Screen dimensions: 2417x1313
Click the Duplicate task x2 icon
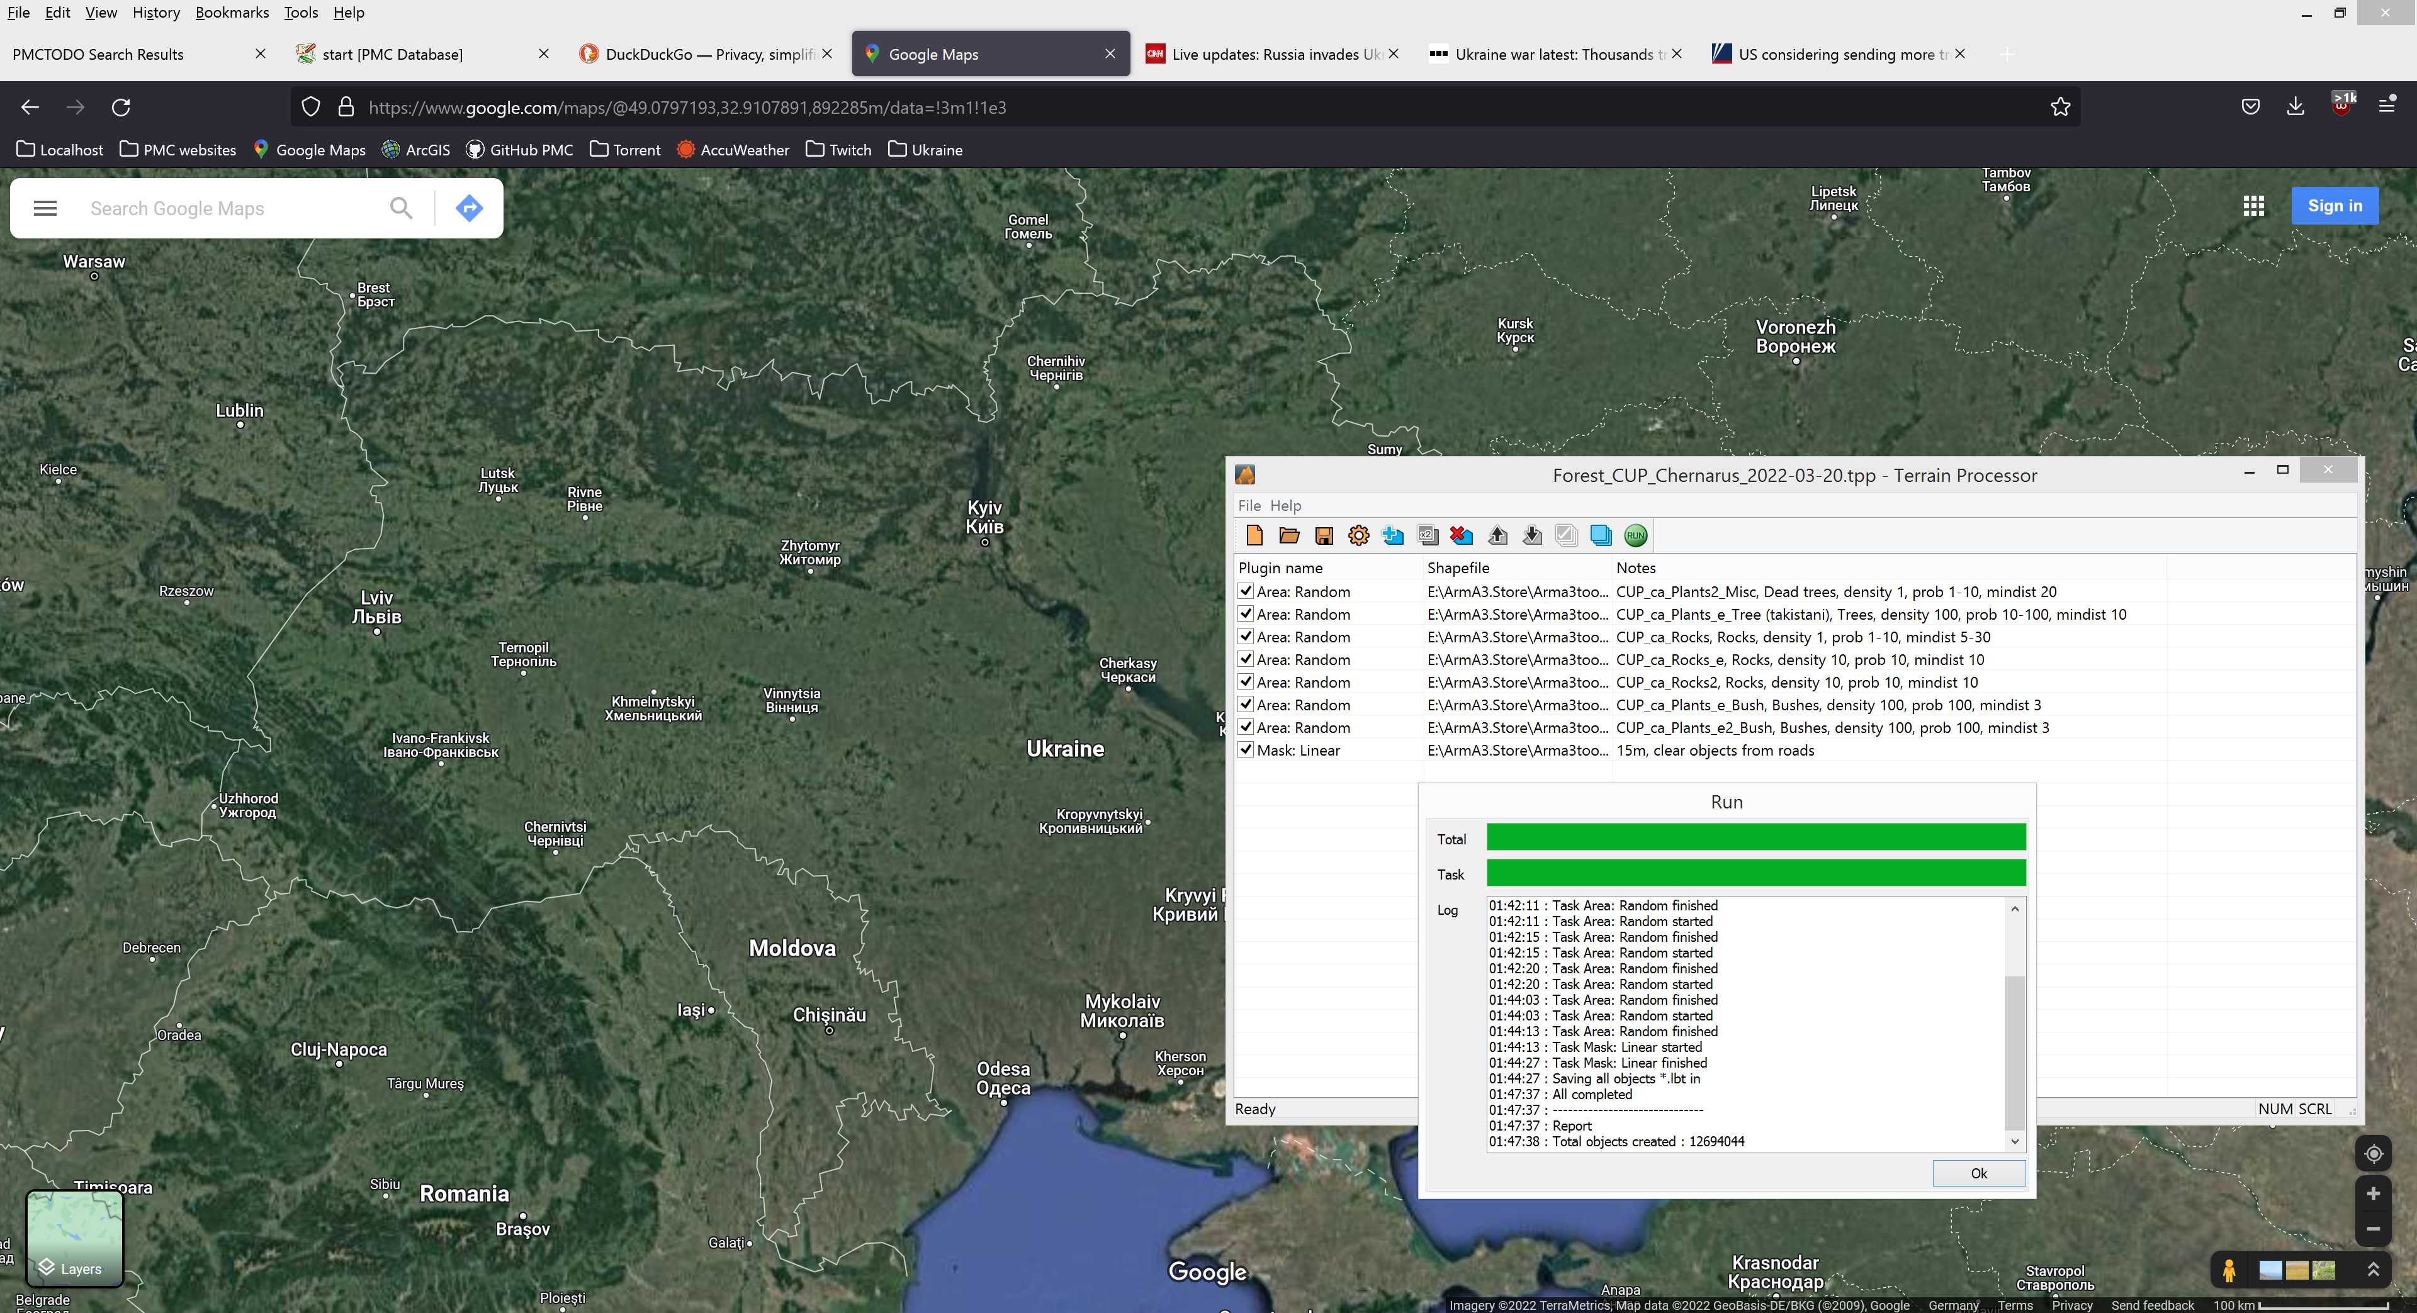pyautogui.click(x=1427, y=535)
